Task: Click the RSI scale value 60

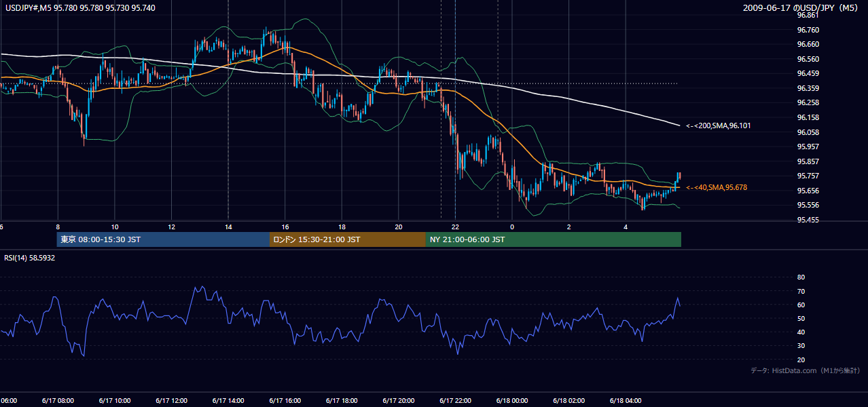Action: (801, 305)
